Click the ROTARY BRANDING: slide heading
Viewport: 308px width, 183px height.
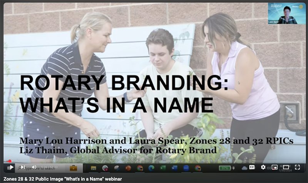[124, 83]
